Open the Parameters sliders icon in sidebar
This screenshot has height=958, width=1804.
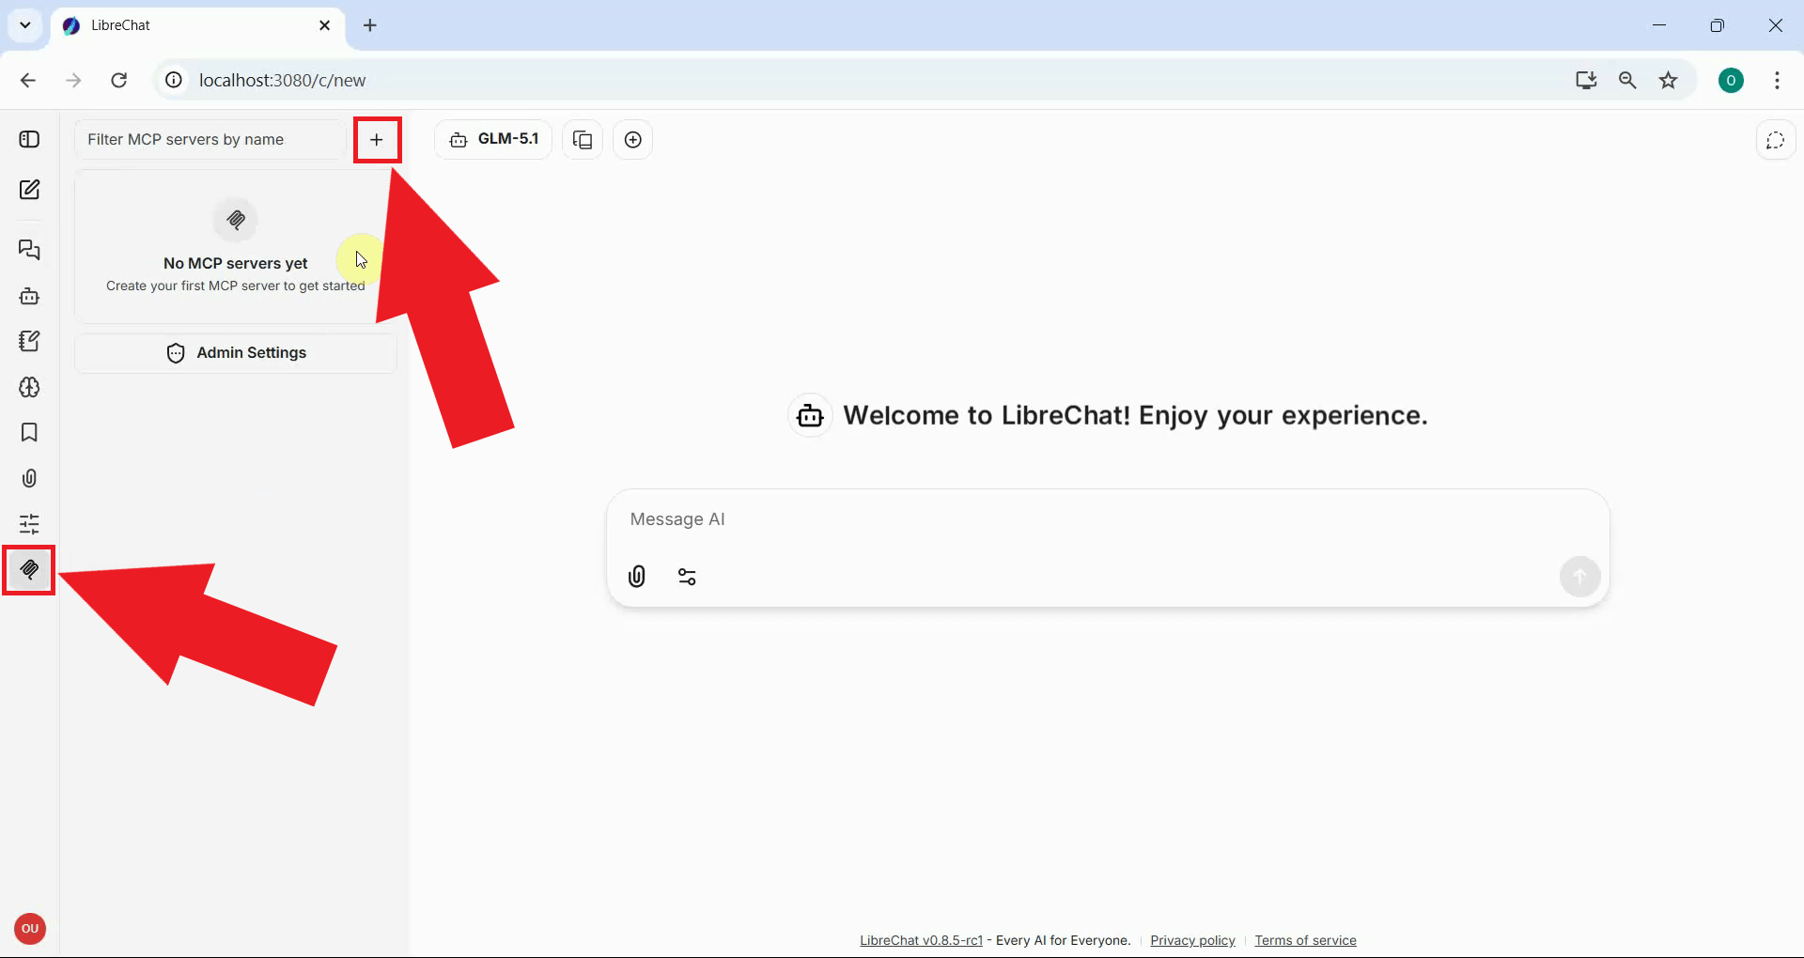[29, 523]
